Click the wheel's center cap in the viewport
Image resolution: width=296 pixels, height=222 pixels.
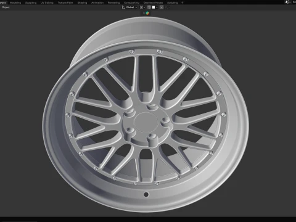point(146,122)
